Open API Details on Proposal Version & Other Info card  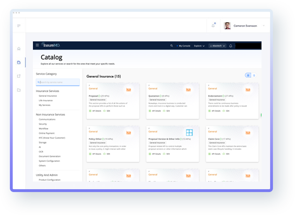pyautogui.click(x=155, y=154)
